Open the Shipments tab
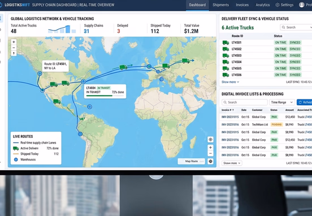Image resolution: width=312 pixels, height=216 pixels. [220, 5]
